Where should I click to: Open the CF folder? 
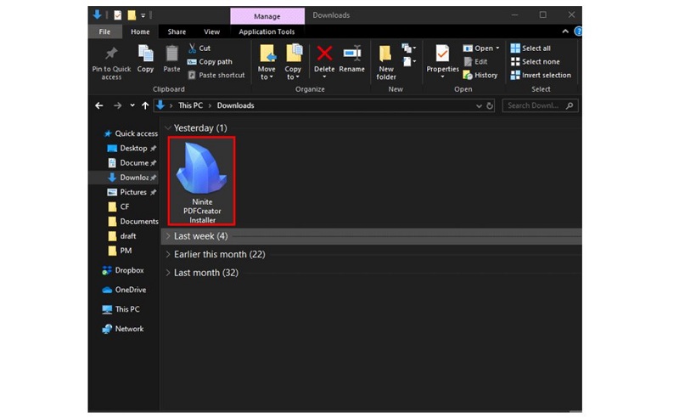click(x=118, y=206)
